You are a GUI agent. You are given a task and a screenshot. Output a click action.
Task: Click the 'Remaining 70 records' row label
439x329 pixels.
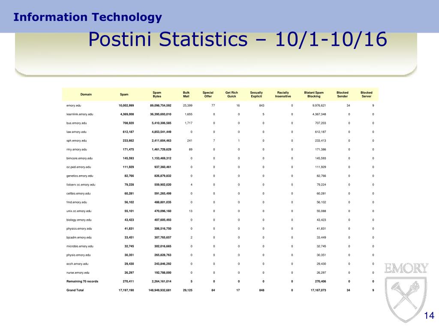tap(82, 281)
